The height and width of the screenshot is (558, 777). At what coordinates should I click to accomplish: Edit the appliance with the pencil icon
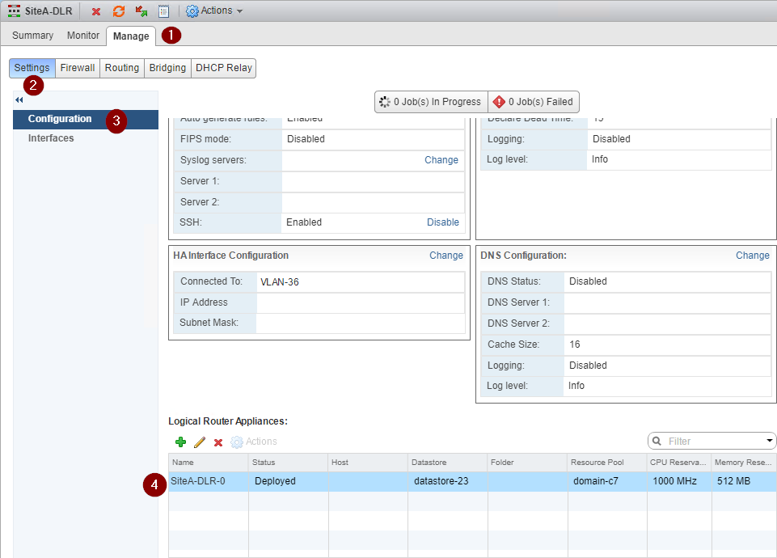point(200,442)
